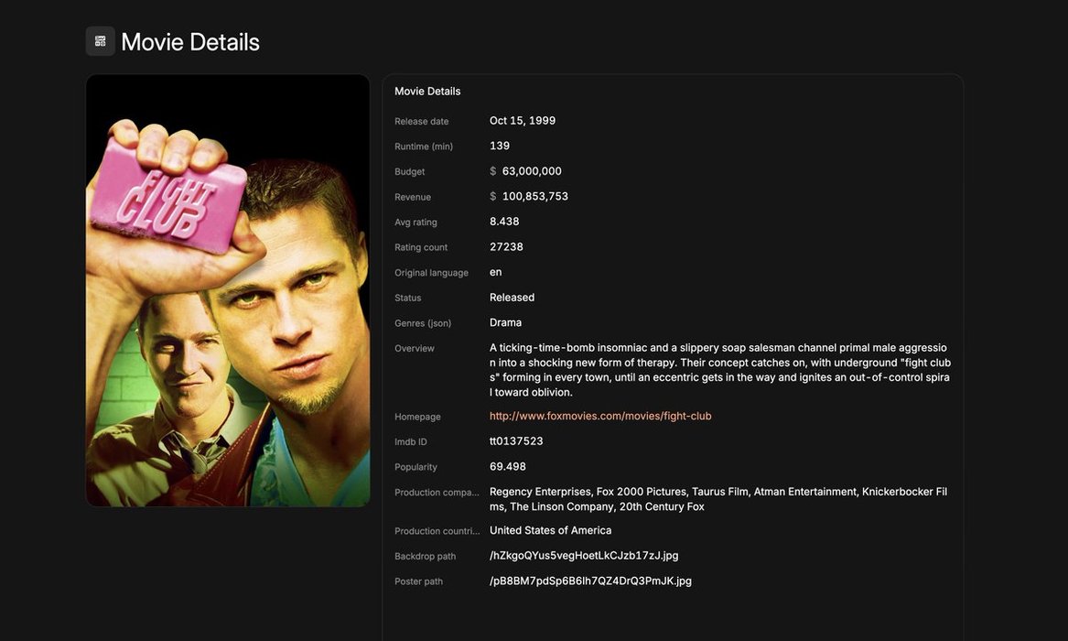Click the runtime value 139
This screenshot has height=641, width=1068.
(500, 146)
